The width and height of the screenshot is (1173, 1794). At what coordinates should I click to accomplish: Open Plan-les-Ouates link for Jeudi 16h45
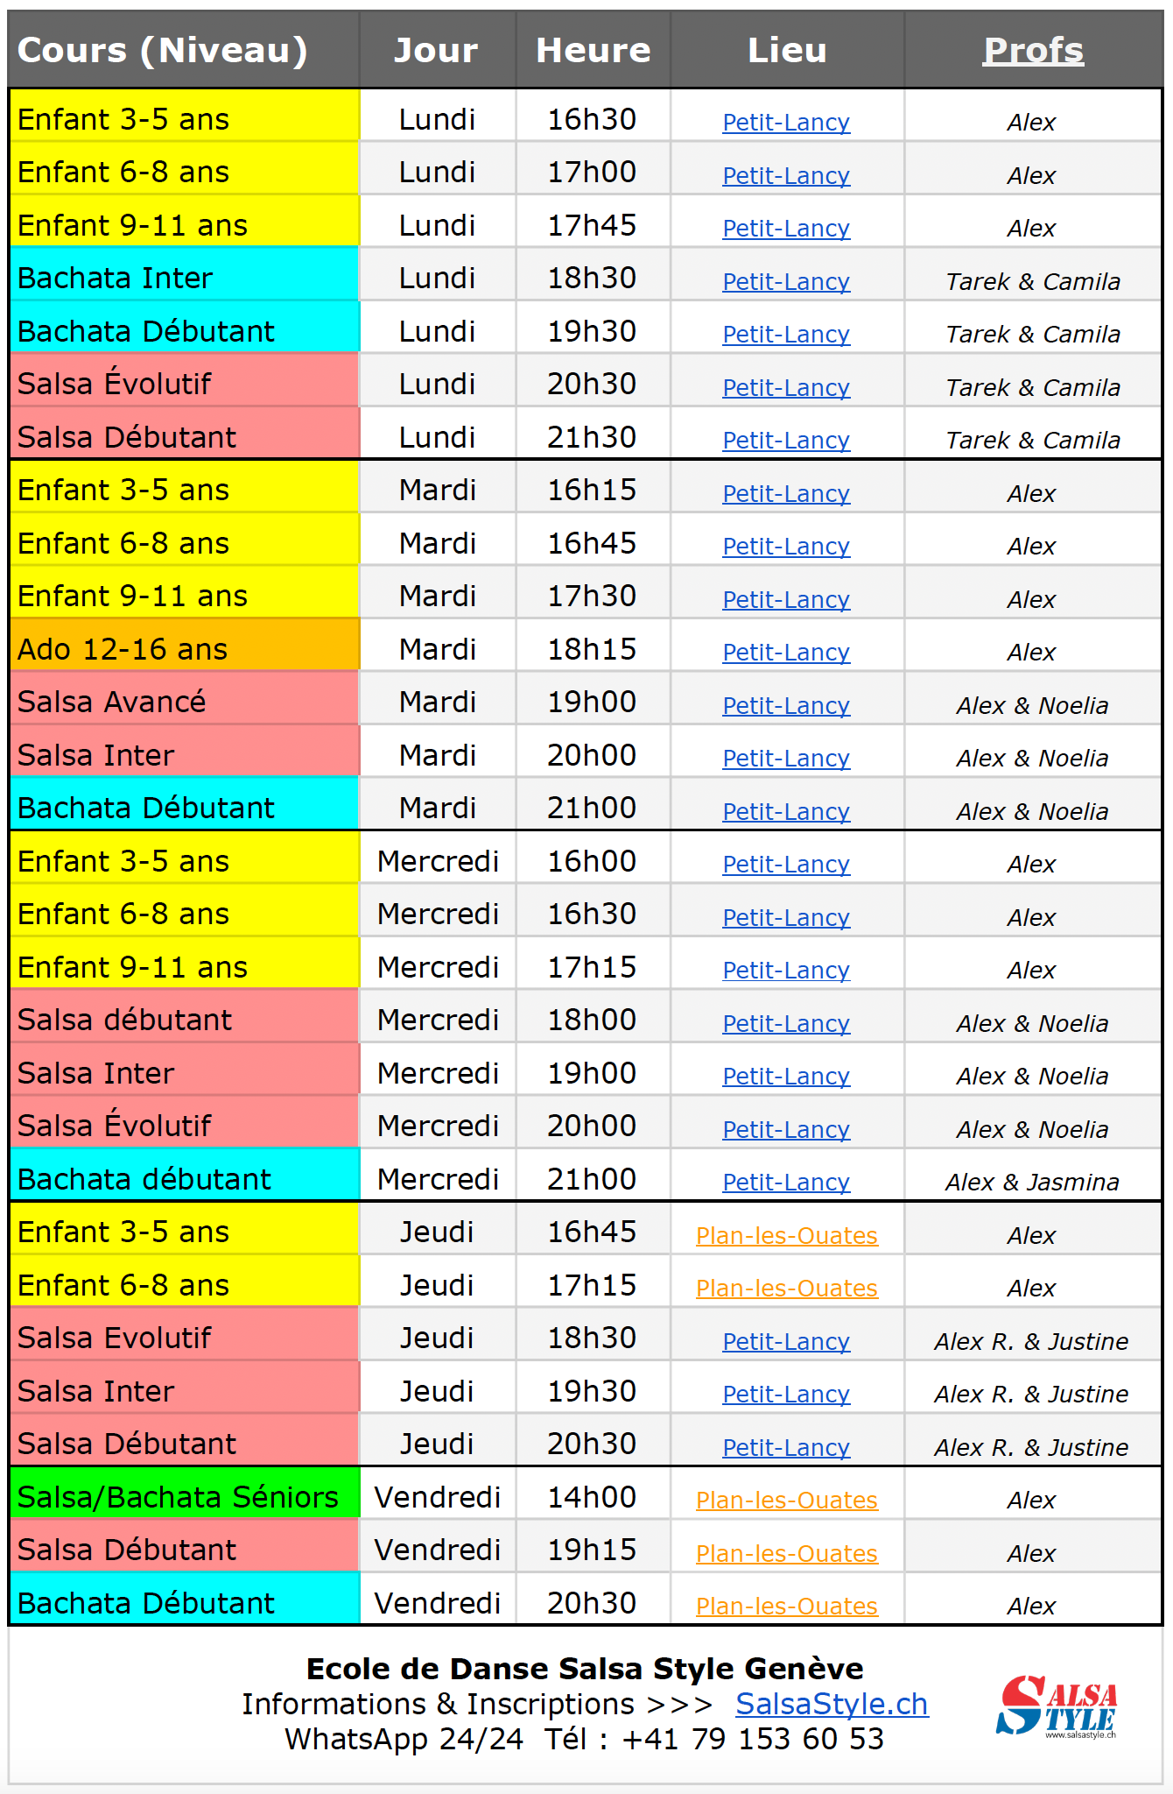(x=786, y=1235)
